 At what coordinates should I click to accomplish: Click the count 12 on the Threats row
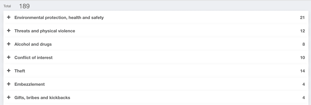click(x=302, y=31)
